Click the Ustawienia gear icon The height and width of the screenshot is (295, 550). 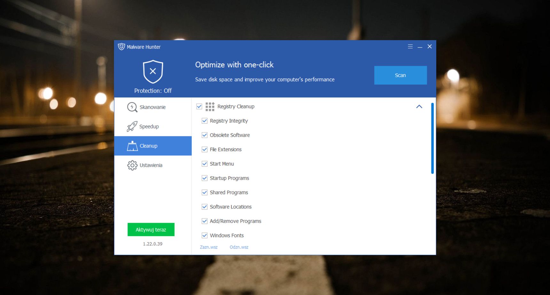[x=132, y=165]
